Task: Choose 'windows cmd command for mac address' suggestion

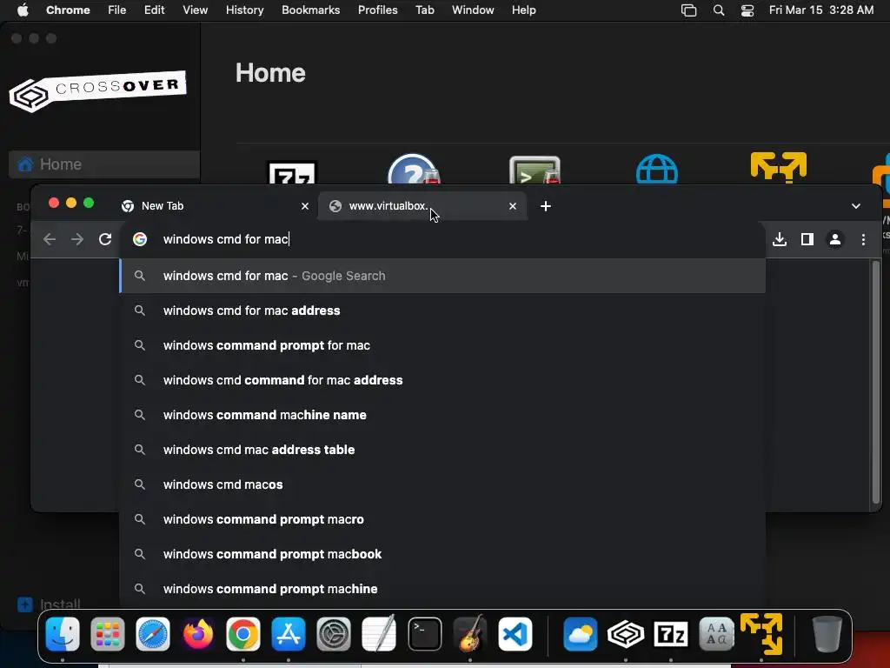Action: tap(442, 380)
